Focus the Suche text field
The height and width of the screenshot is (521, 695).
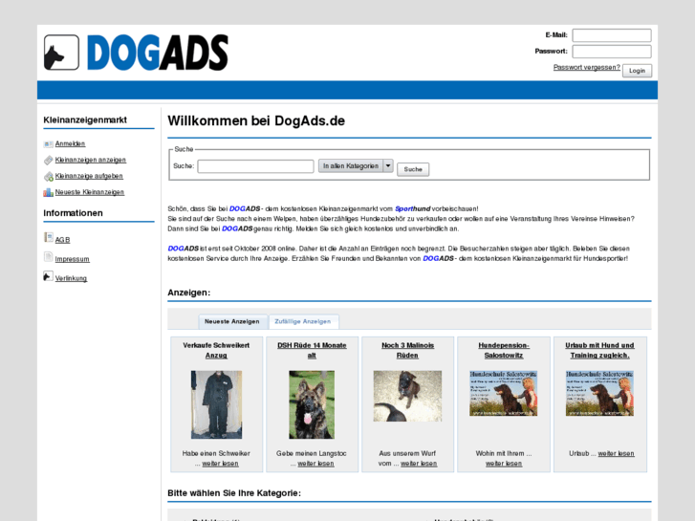(x=256, y=166)
